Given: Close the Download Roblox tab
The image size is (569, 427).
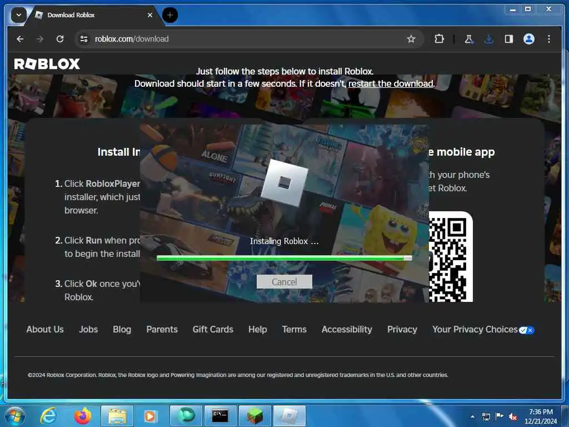Looking at the screenshot, I should coord(150,15).
